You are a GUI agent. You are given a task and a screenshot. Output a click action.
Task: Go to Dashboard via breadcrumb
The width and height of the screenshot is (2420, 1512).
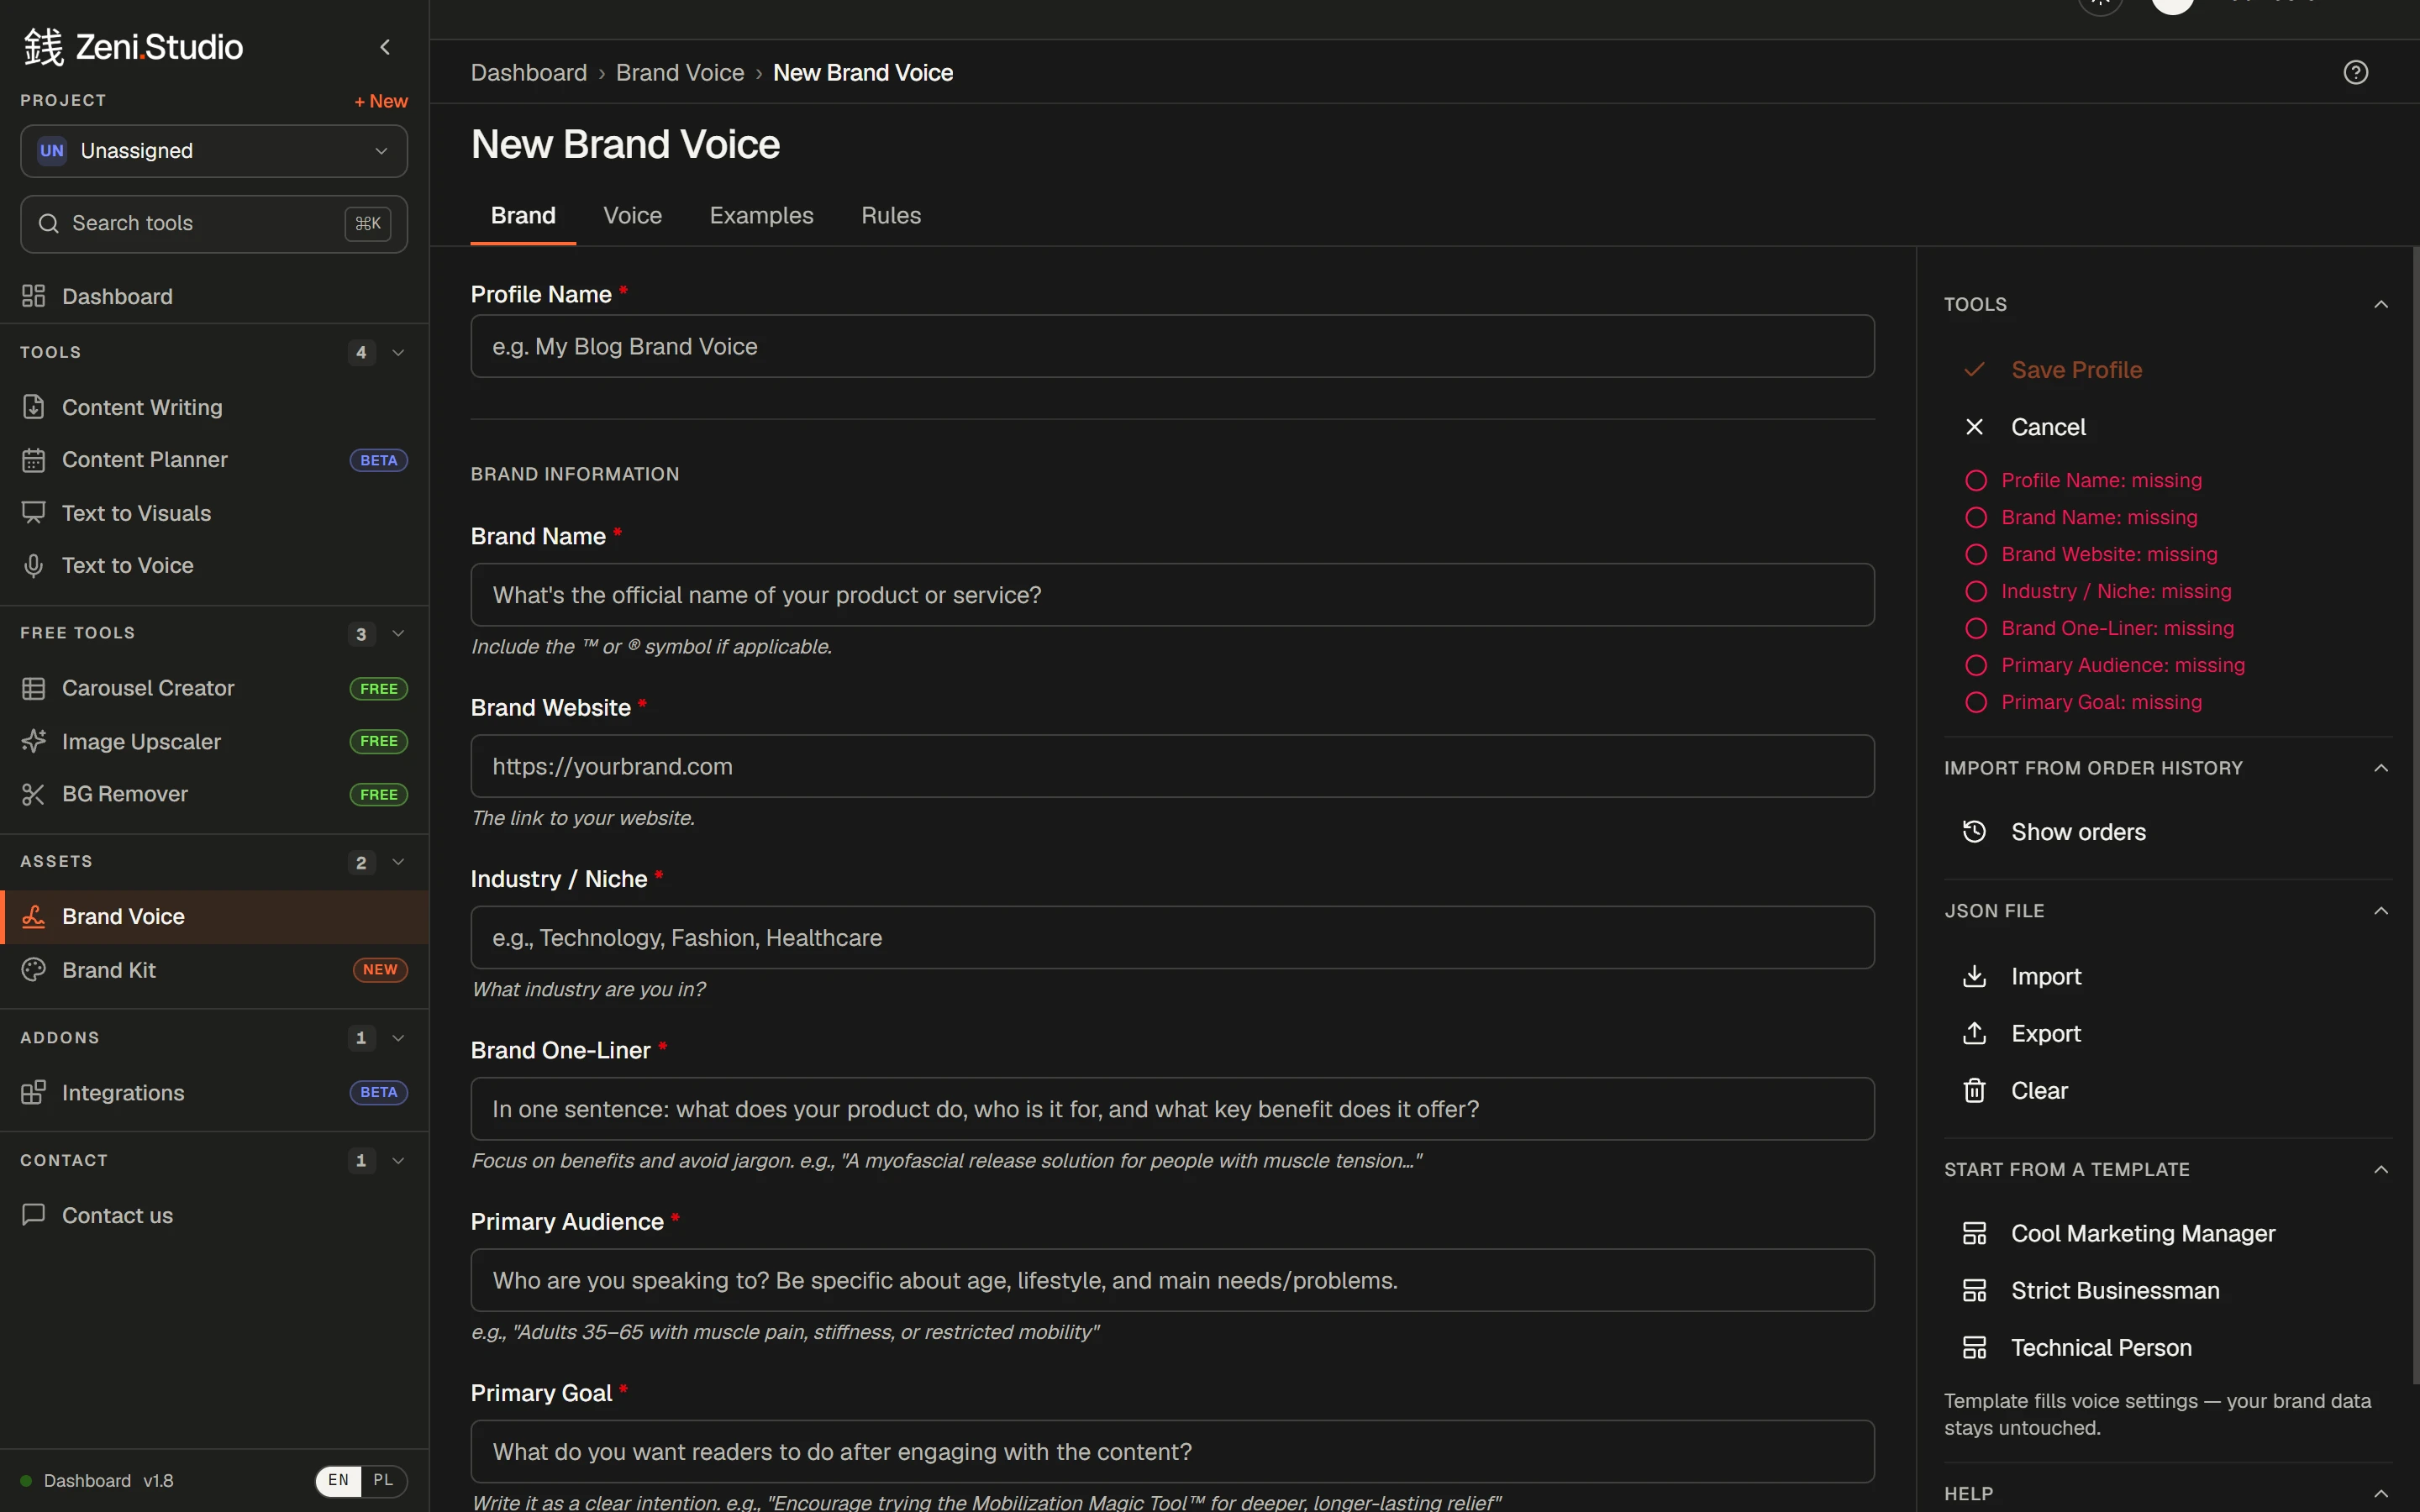click(529, 73)
